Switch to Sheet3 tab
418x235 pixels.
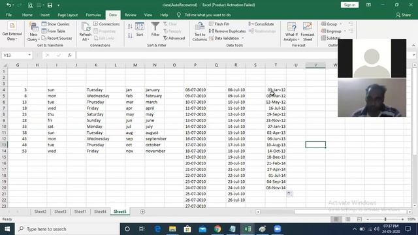click(x=60, y=211)
